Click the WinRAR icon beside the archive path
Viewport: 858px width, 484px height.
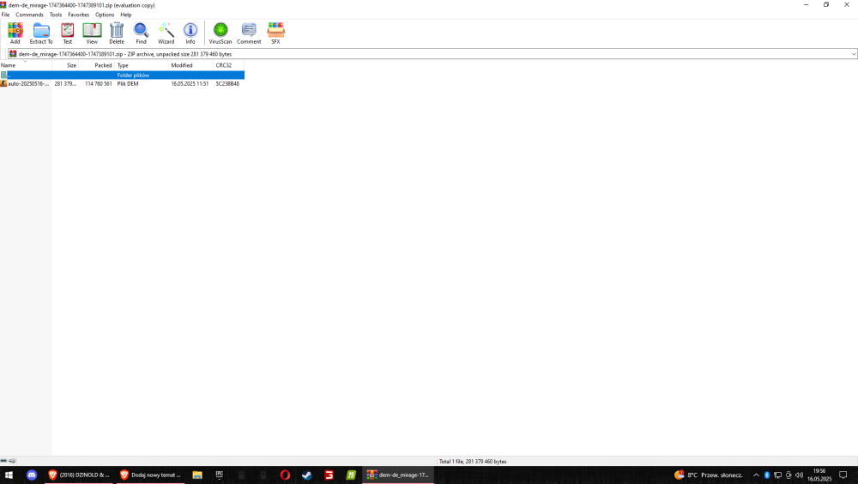[13, 54]
